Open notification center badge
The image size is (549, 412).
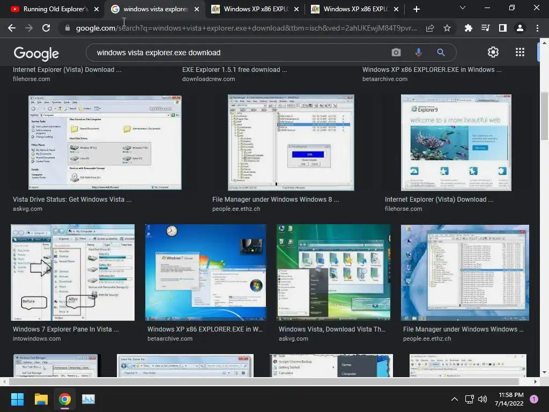(534, 399)
